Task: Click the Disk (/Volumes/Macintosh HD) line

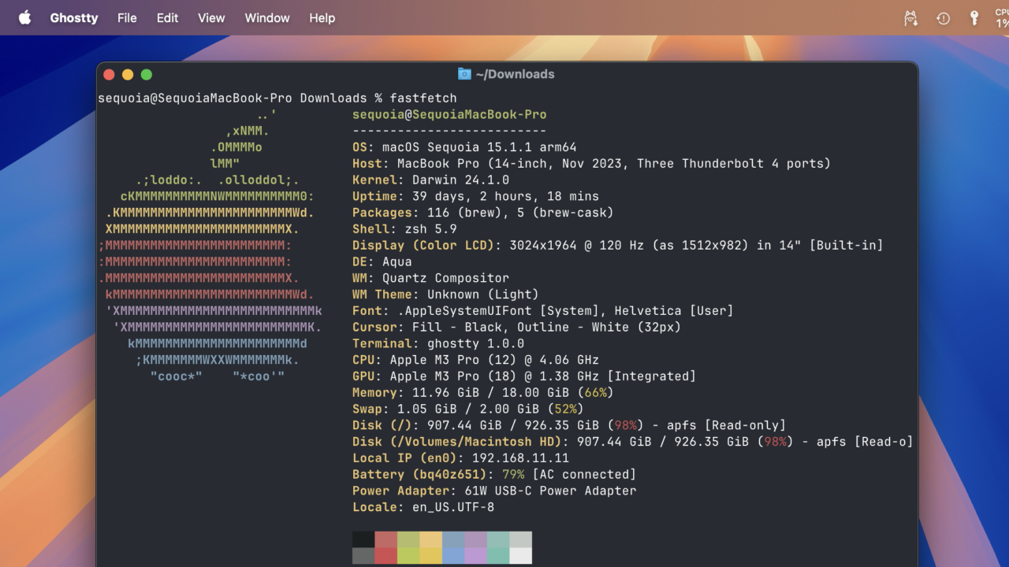Action: [x=632, y=442]
